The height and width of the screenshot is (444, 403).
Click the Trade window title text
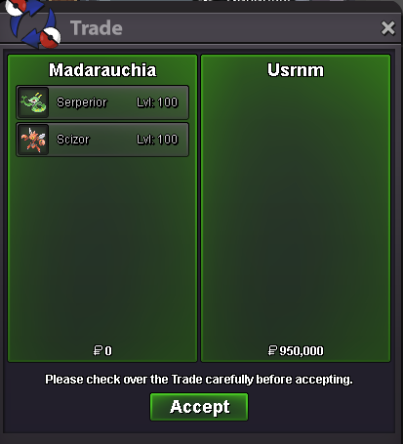click(97, 28)
